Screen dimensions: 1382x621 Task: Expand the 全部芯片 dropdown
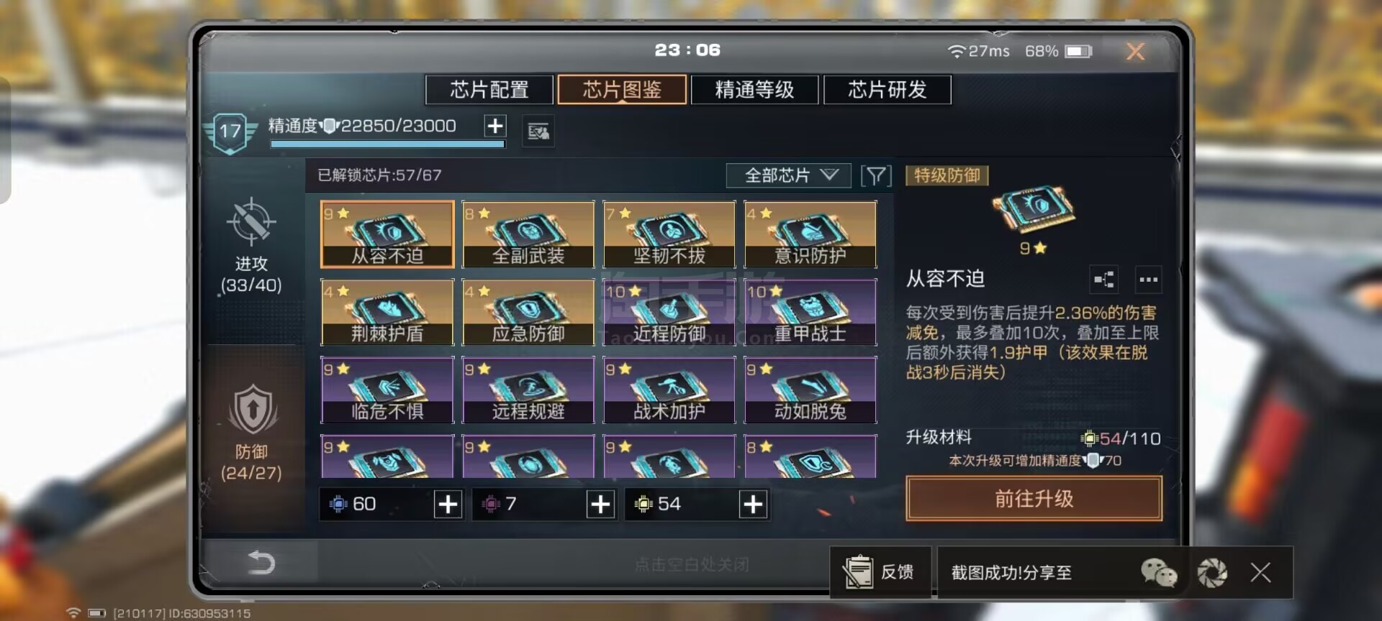click(x=789, y=175)
